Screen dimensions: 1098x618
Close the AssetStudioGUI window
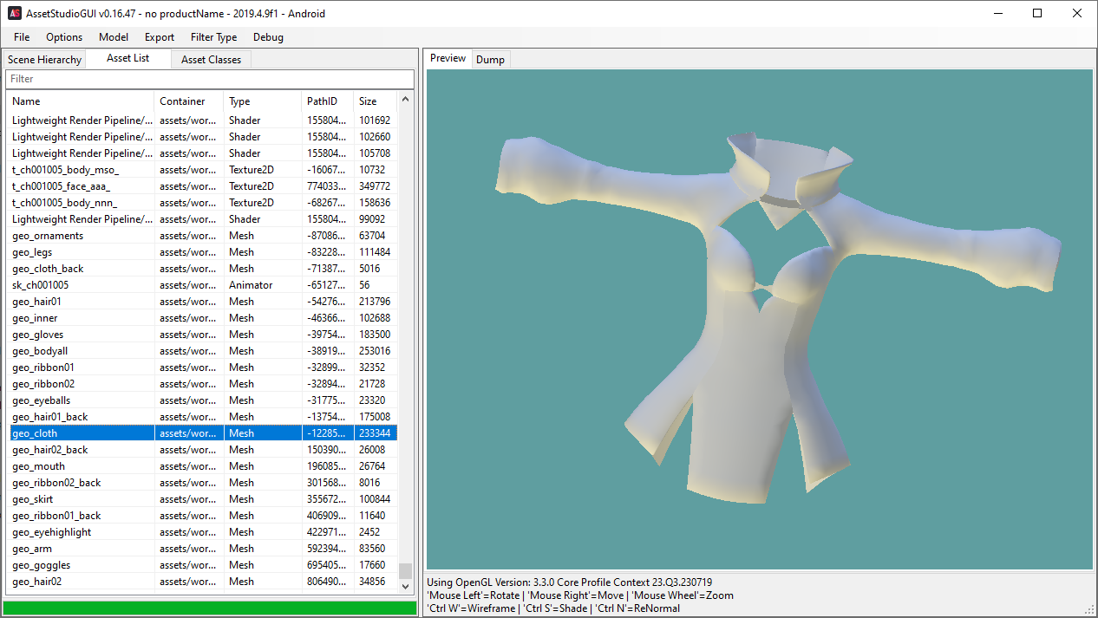coord(1077,13)
